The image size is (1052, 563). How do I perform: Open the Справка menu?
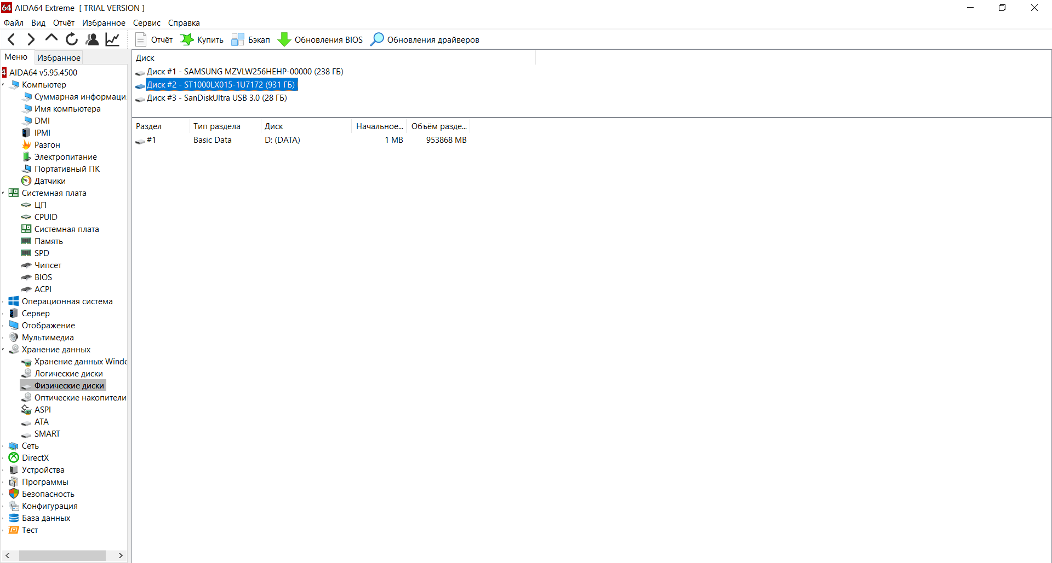tap(184, 23)
